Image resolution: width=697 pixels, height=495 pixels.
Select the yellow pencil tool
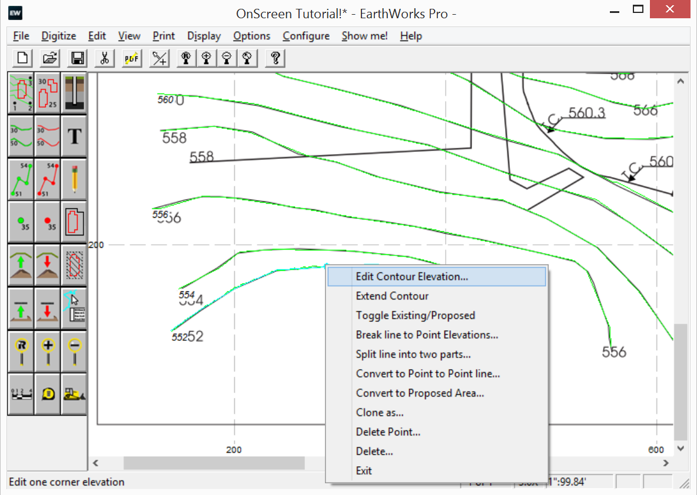(74, 179)
